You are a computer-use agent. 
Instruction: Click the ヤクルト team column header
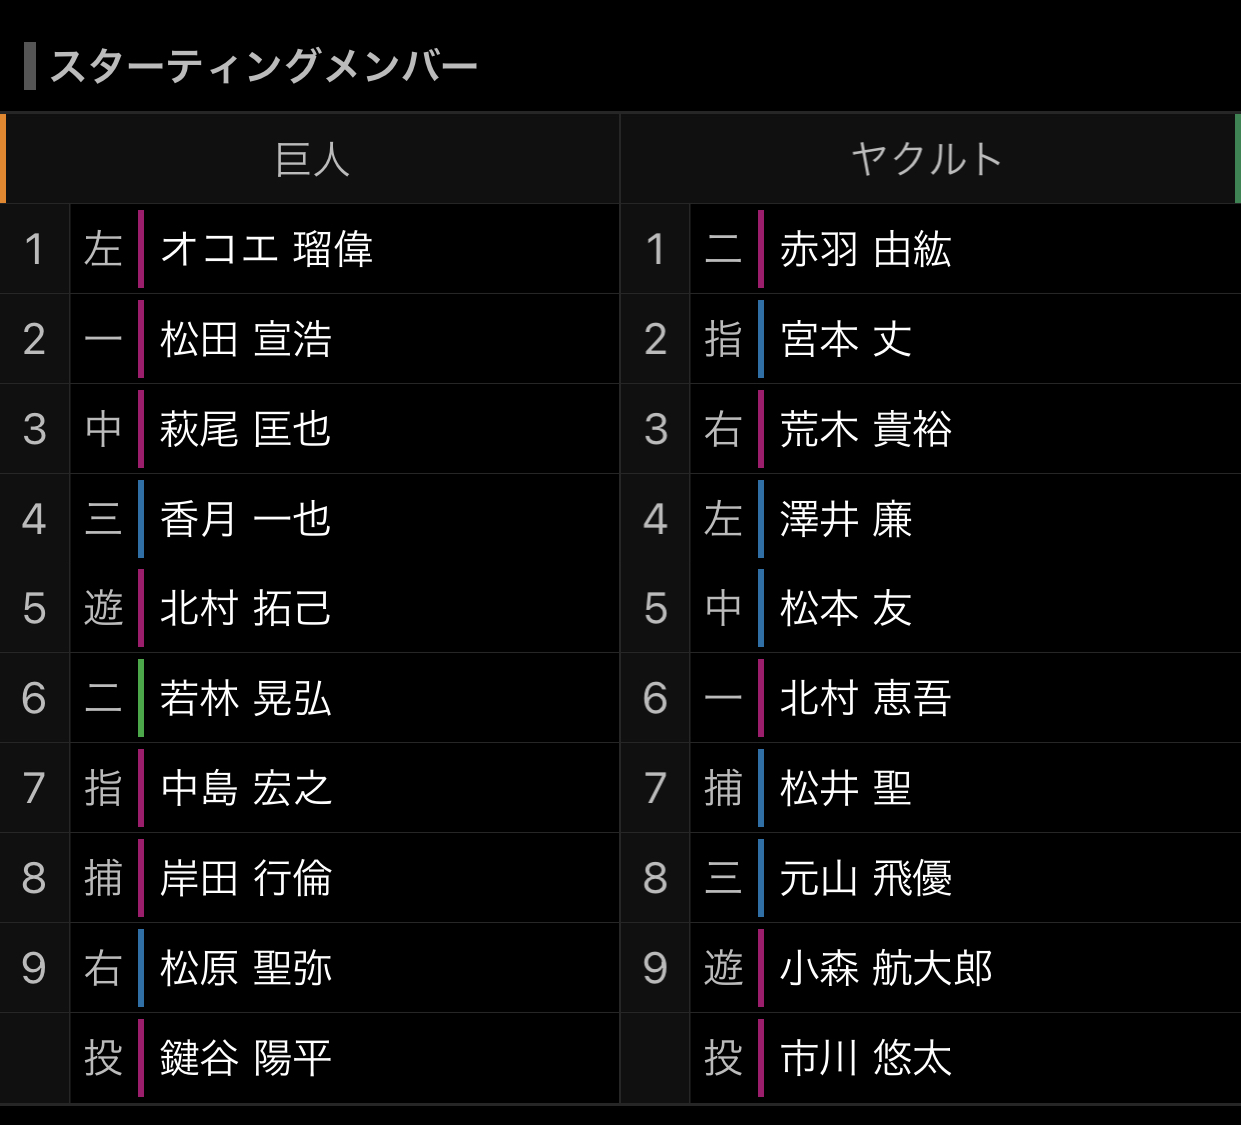coord(927,159)
